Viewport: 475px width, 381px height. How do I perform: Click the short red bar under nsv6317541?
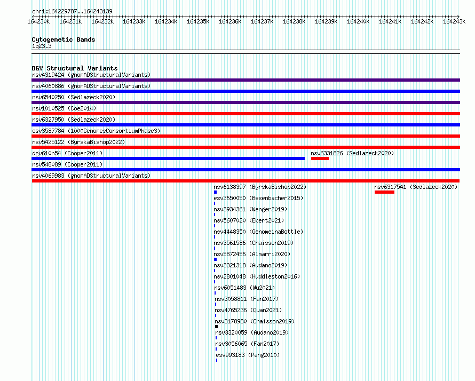pos(384,192)
